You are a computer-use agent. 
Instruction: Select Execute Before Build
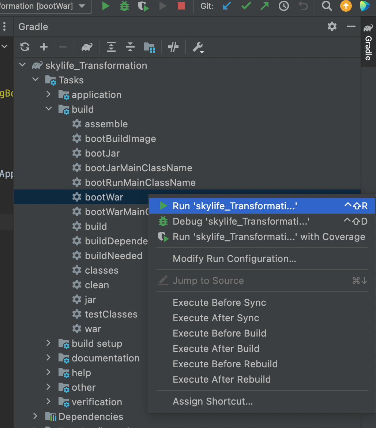point(262,333)
